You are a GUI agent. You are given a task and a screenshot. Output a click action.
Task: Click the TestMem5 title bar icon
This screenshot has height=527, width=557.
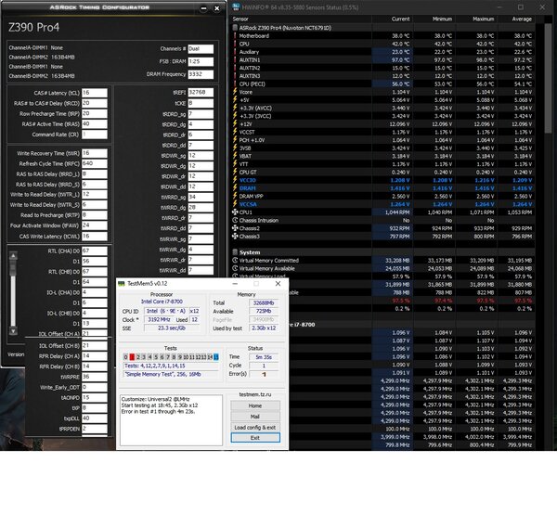tap(122, 283)
